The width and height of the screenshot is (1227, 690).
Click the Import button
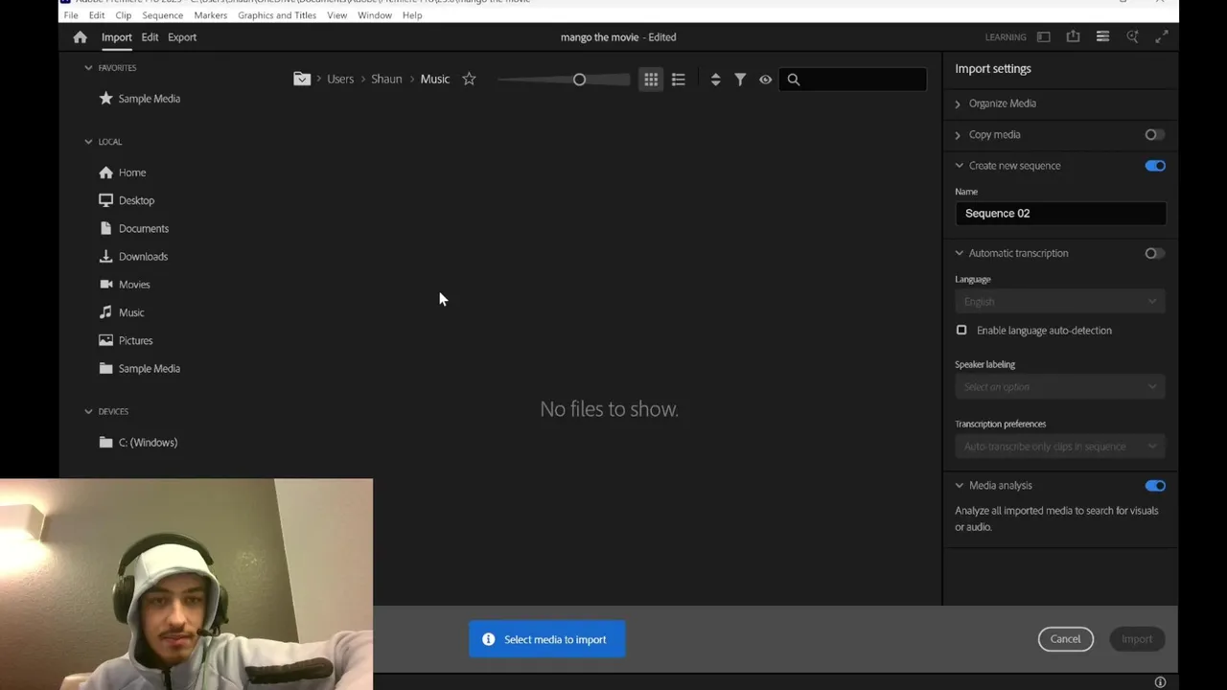coord(1137,639)
